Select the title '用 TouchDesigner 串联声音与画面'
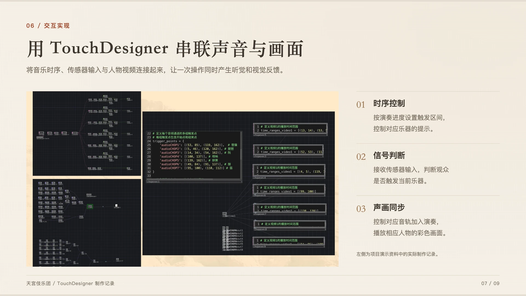 [165, 49]
